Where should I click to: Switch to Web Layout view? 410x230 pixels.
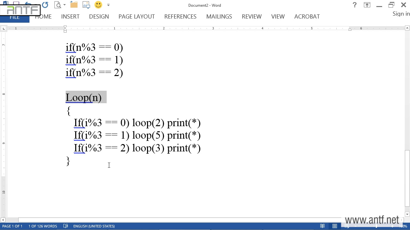(347, 226)
